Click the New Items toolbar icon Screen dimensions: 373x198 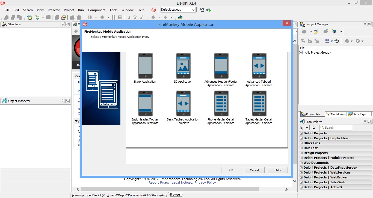click(x=29, y=17)
